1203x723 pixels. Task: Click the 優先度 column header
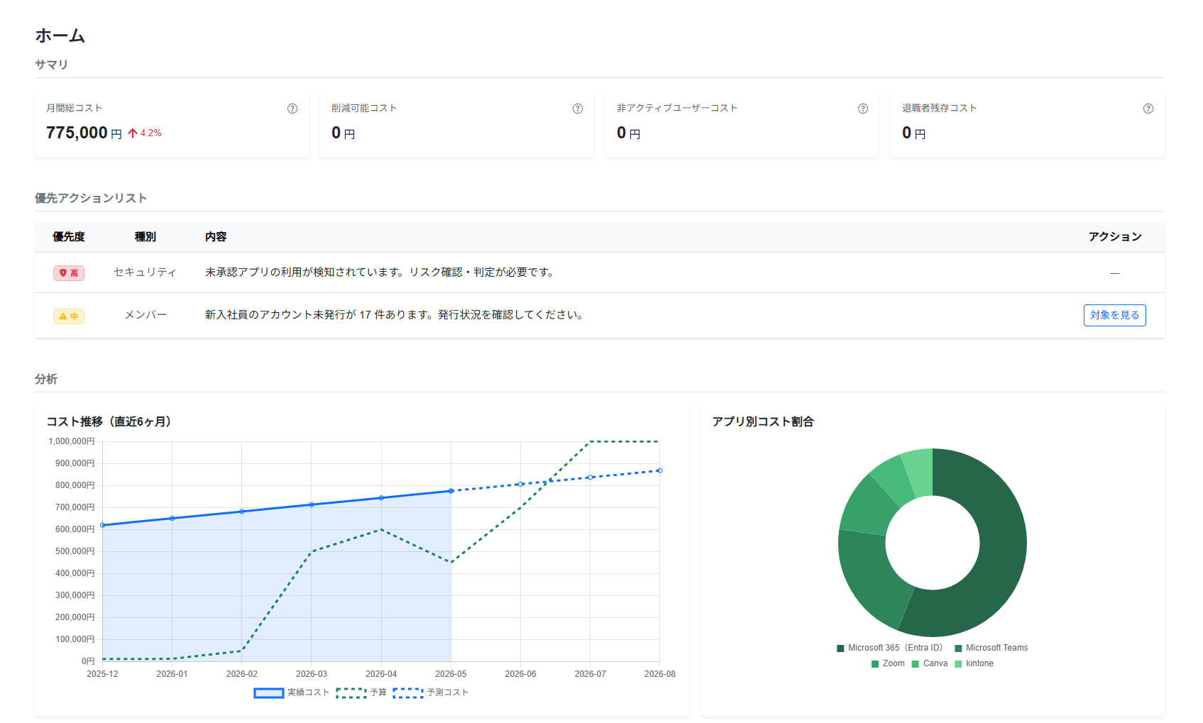[69, 237]
